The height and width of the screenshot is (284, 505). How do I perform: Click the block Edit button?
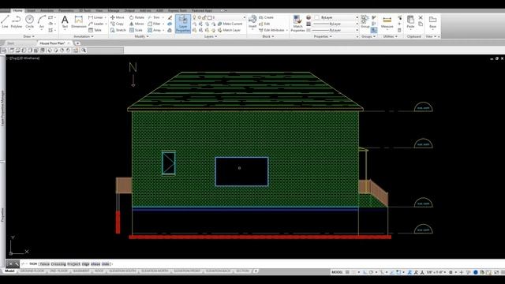(265, 24)
